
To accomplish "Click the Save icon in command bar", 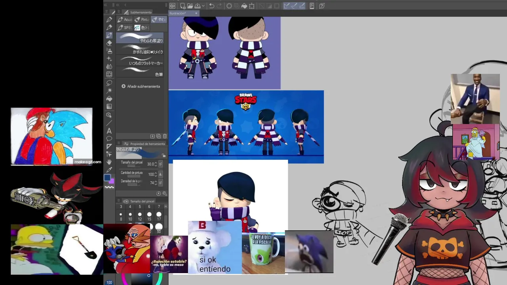I will pos(197,6).
